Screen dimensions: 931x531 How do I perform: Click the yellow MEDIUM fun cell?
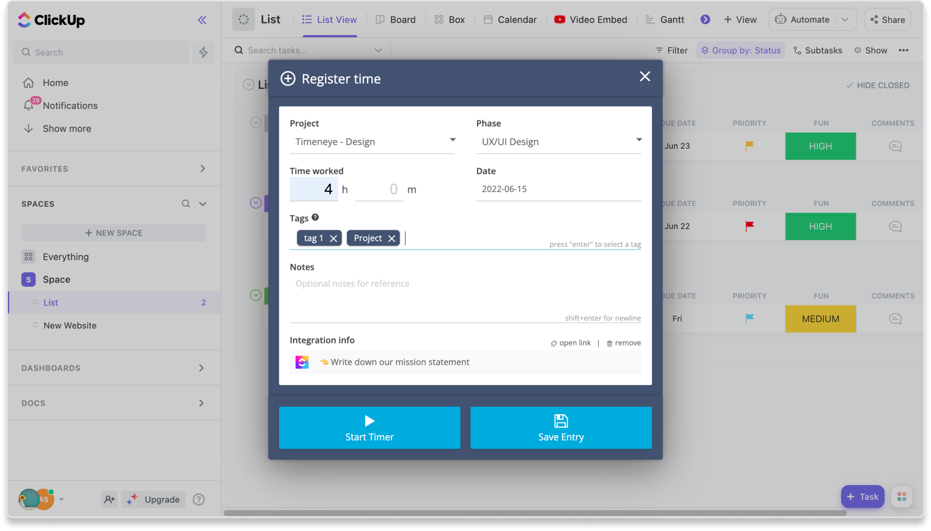point(820,319)
